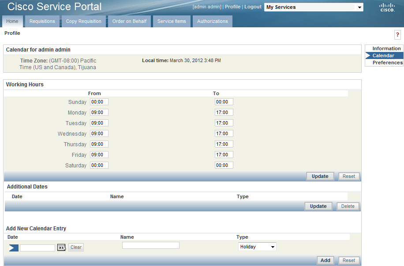Screen dimensions: 404x266
Task: Click the Clear date button
Action: point(76,247)
